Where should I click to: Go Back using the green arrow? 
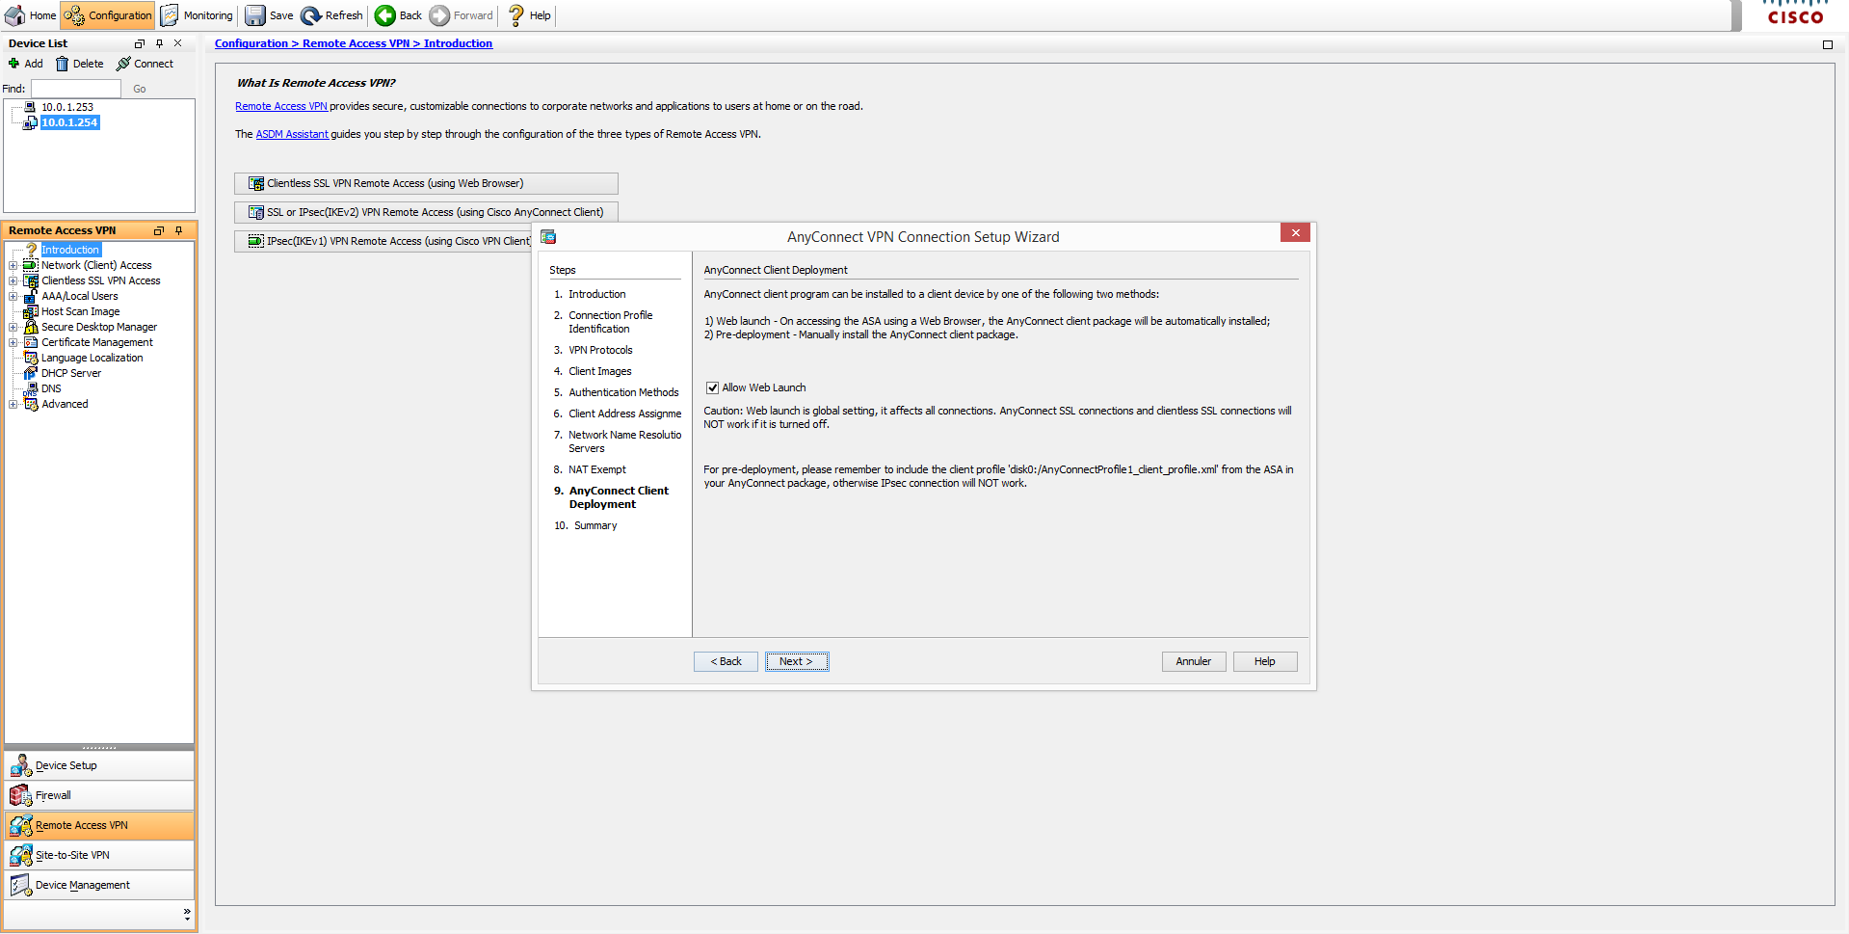[x=399, y=15]
